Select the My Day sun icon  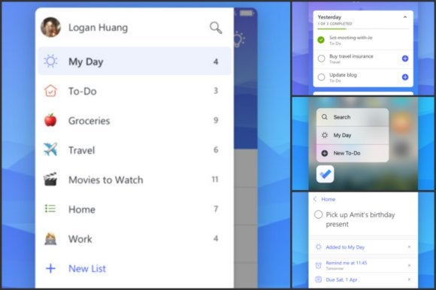tap(50, 61)
